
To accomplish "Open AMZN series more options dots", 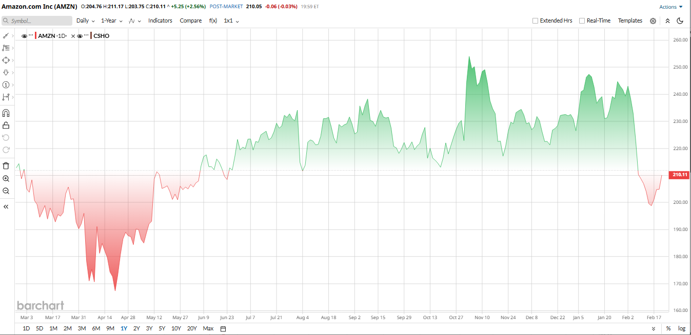I will tap(31, 35).
